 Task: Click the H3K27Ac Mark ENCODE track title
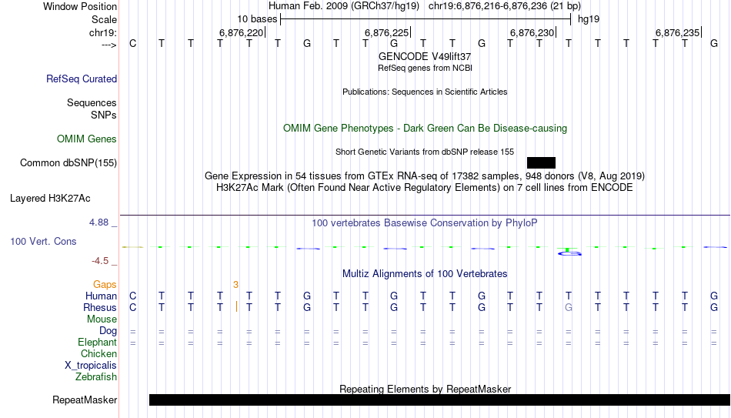[425, 188]
